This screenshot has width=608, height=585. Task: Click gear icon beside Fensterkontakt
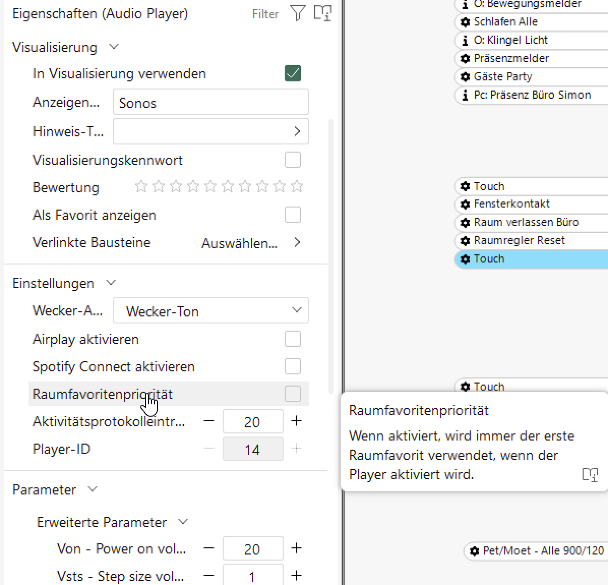point(465,204)
